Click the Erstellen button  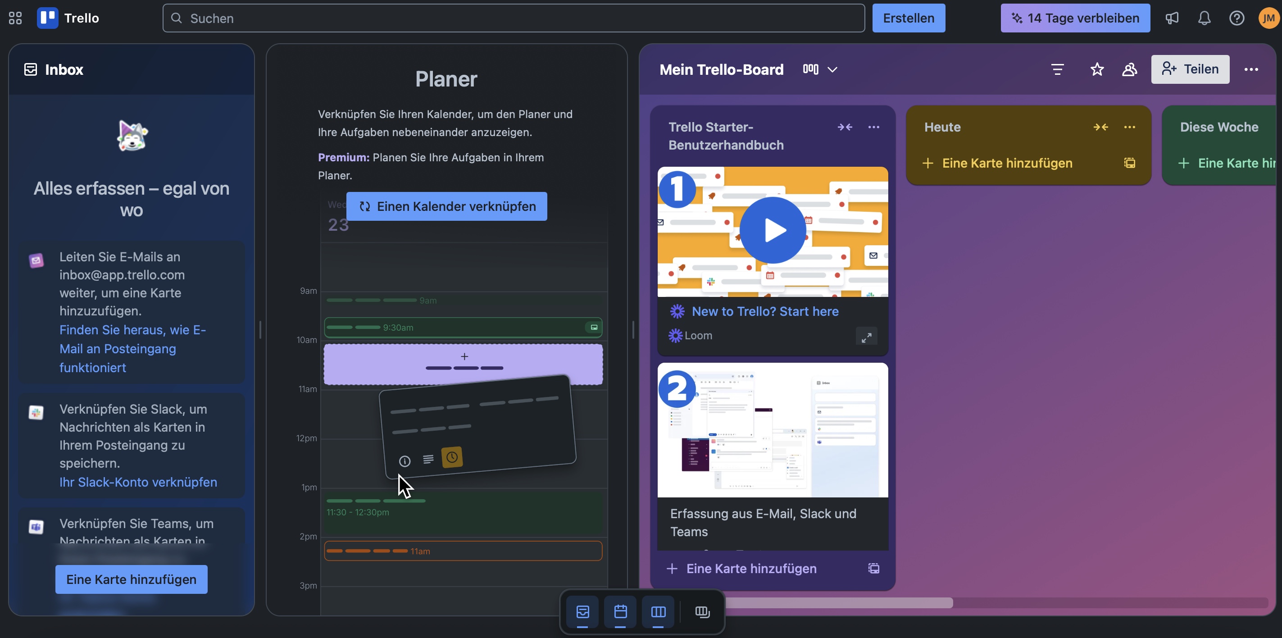coord(908,18)
